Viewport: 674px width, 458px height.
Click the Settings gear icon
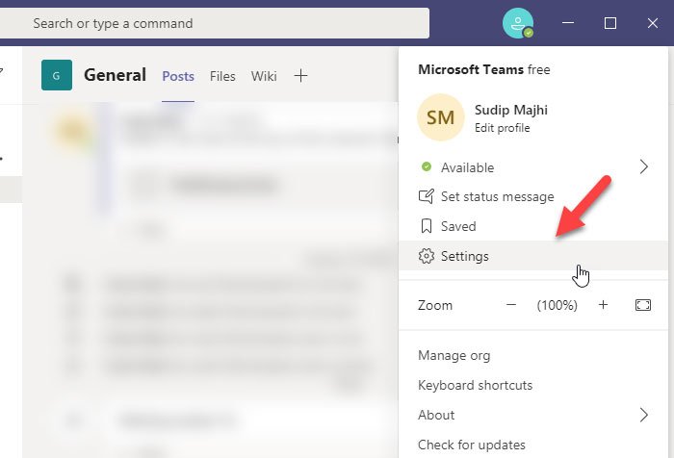(426, 256)
